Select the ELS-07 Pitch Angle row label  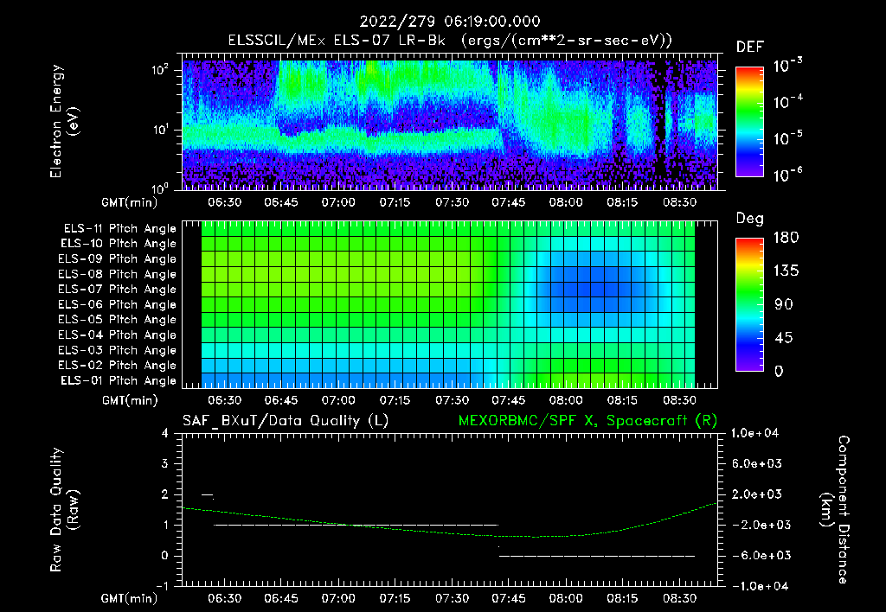118,289
